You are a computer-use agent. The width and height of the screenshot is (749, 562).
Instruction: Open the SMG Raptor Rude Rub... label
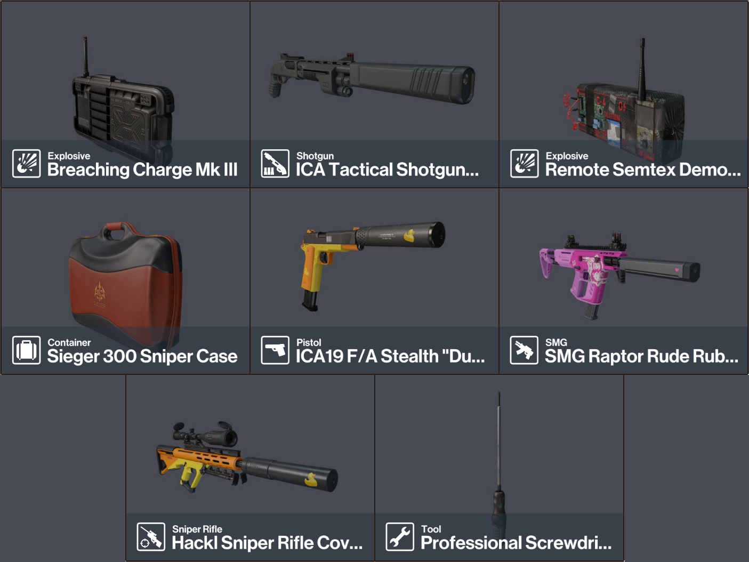[x=642, y=356]
